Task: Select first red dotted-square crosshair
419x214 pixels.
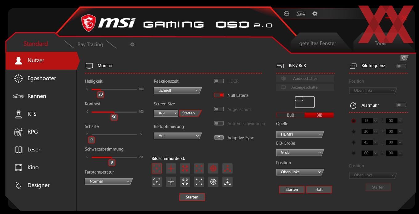Action: point(157,168)
